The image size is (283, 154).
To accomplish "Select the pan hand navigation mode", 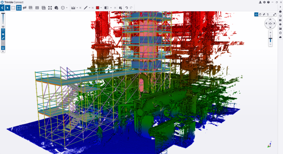I will pos(260,14).
